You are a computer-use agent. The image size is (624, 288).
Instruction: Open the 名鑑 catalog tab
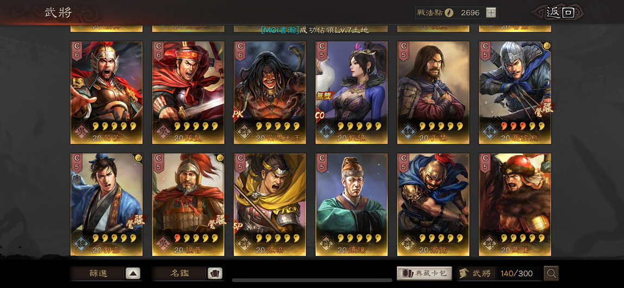click(x=180, y=273)
